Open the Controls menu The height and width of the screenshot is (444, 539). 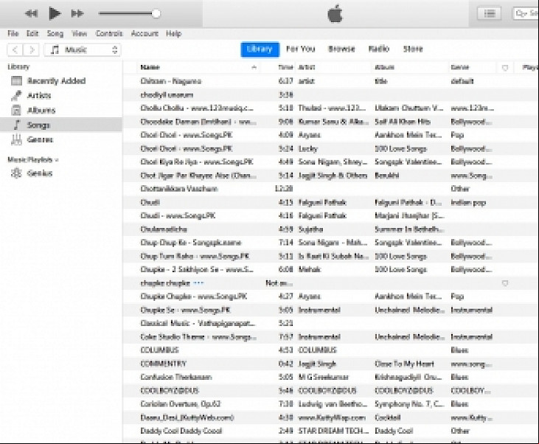coord(109,33)
